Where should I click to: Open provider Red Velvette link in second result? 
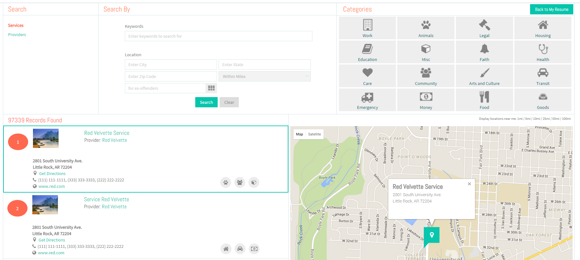114,207
